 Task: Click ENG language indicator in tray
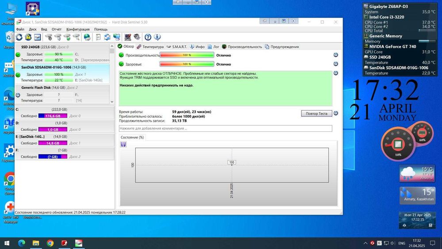[402, 243]
